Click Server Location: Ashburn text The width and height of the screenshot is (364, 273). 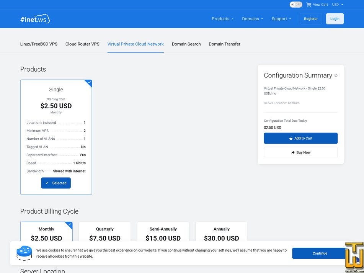(282, 103)
